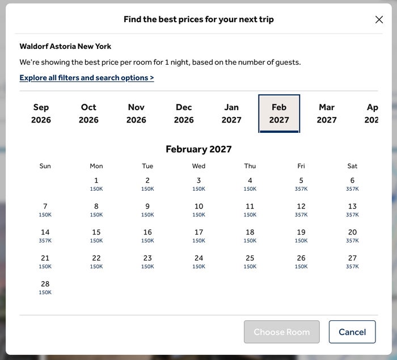
Task: Pick February 1 priced at 150K
Action: tap(96, 184)
